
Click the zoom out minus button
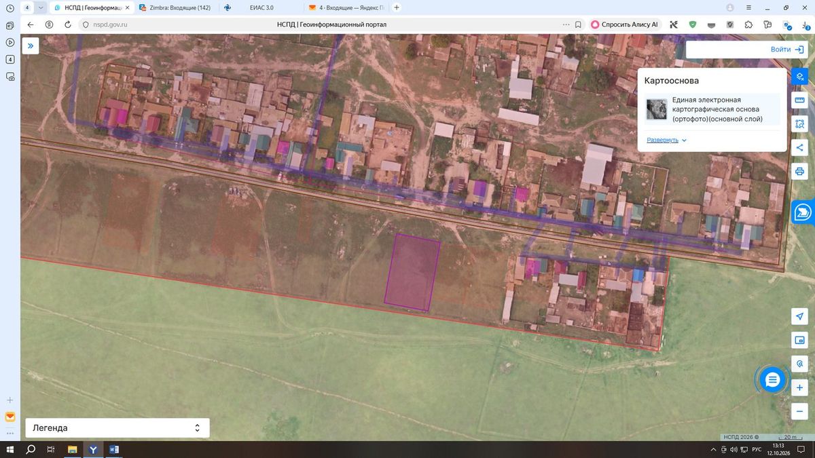coord(799,411)
